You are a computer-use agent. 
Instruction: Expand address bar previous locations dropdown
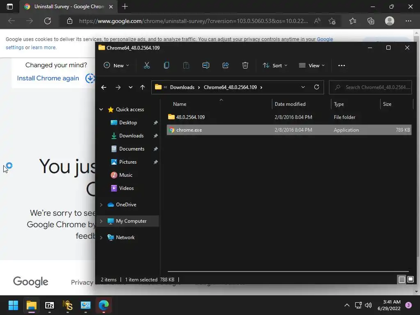[303, 87]
